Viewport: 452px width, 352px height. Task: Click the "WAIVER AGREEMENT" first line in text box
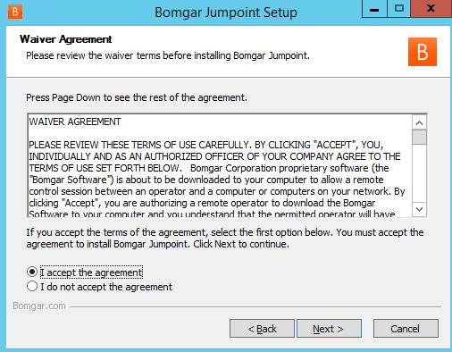[x=75, y=122]
